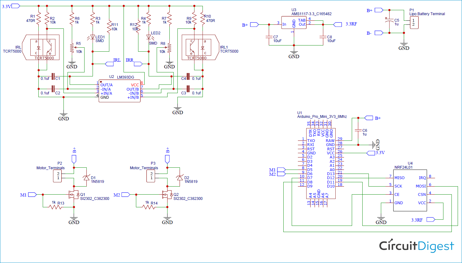Click the Arduino Pro Mini symbol U1
The height and width of the screenshot is (263, 462).
(x=322, y=162)
